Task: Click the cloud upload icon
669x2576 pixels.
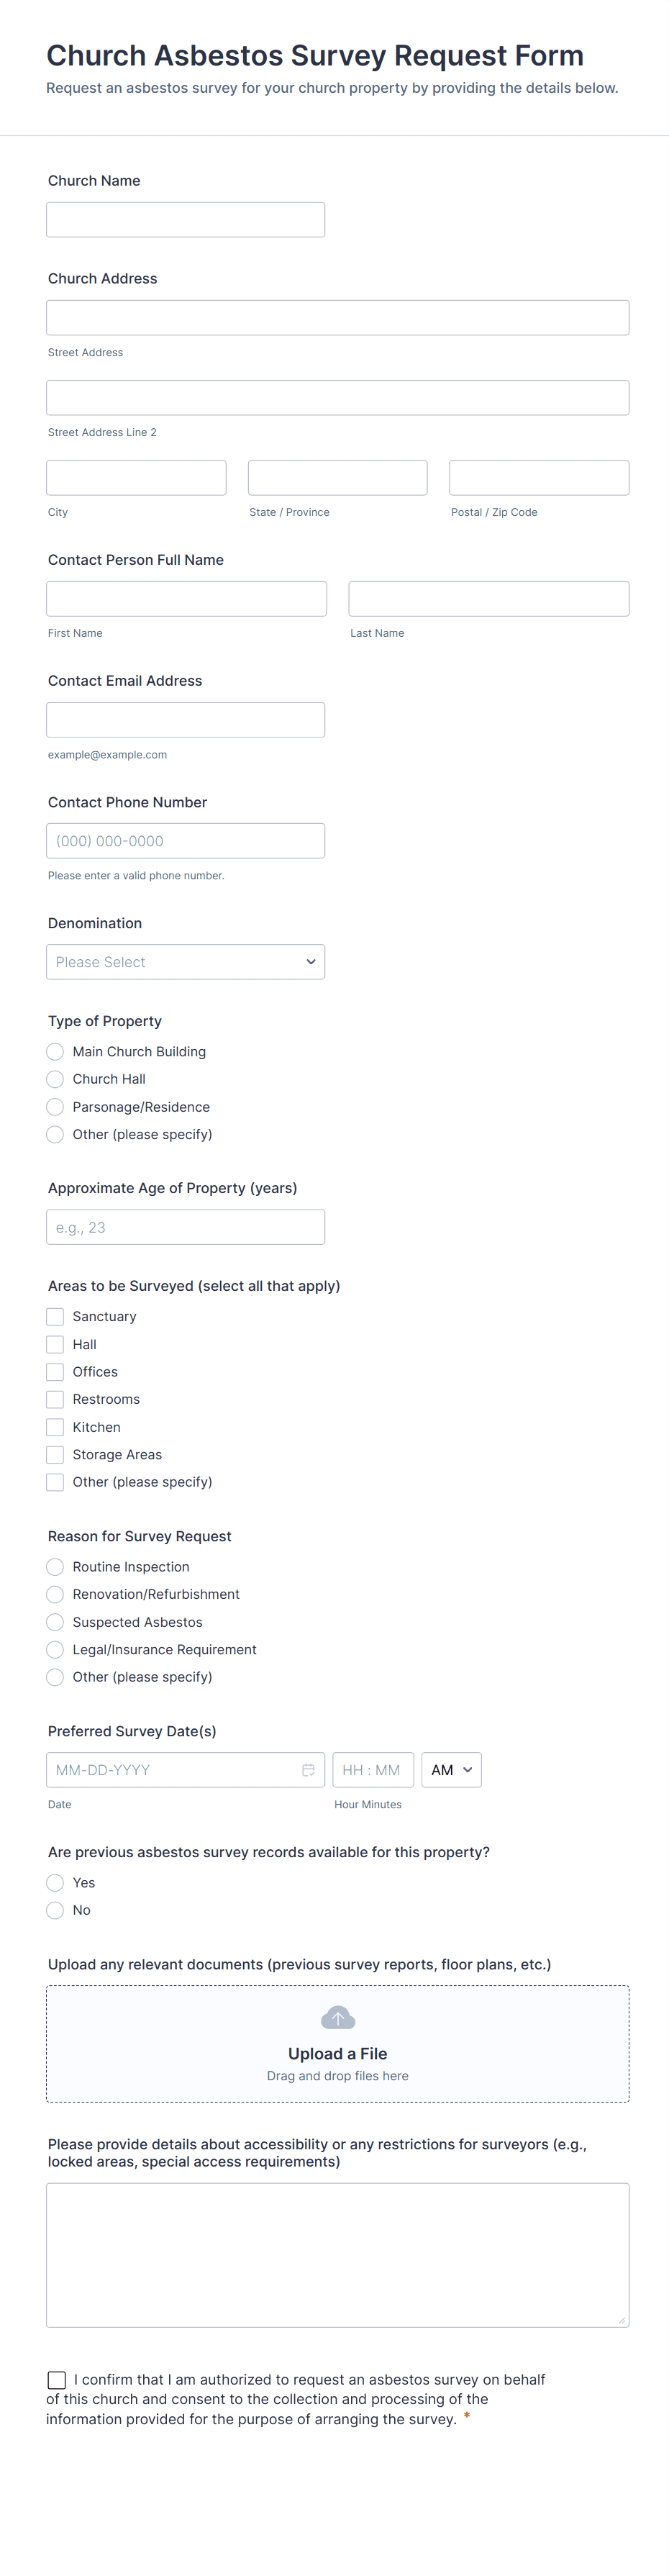Action: 338,2017
